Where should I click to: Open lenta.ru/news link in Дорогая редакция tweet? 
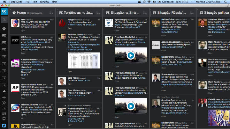coord(173,47)
